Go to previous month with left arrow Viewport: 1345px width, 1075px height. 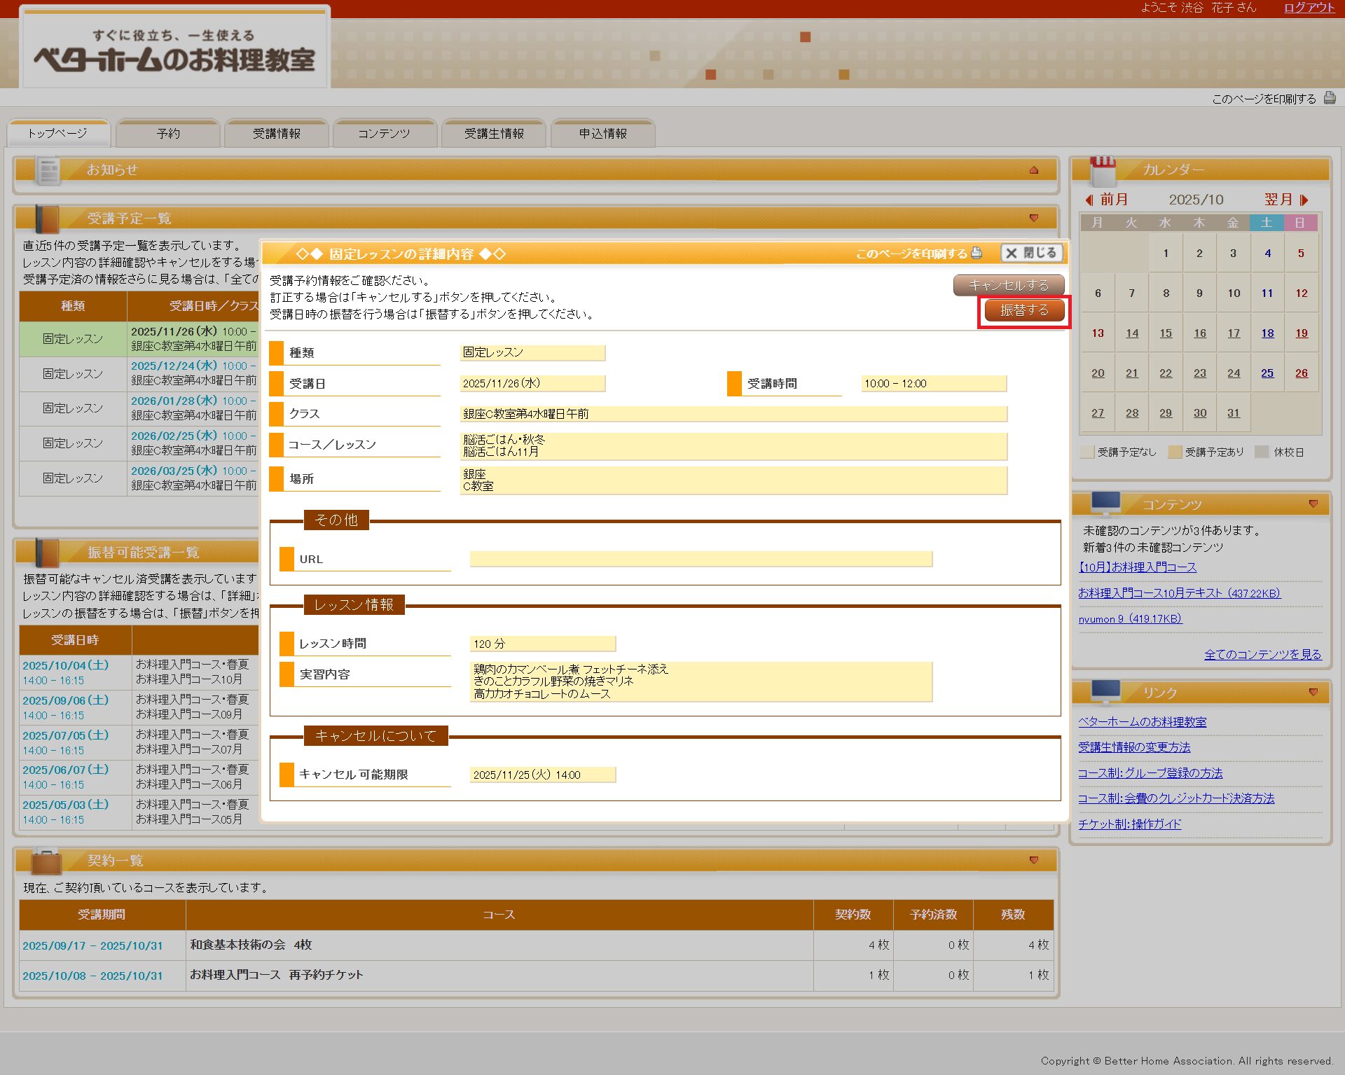pyautogui.click(x=1089, y=200)
